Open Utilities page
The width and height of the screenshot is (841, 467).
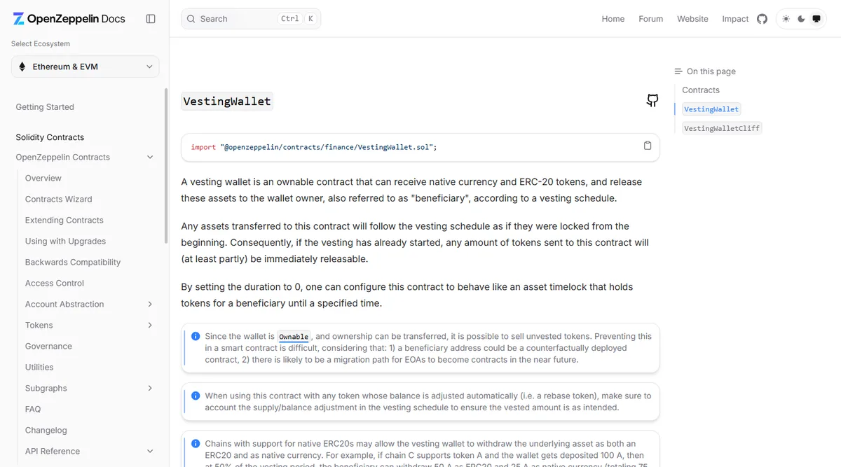point(39,368)
